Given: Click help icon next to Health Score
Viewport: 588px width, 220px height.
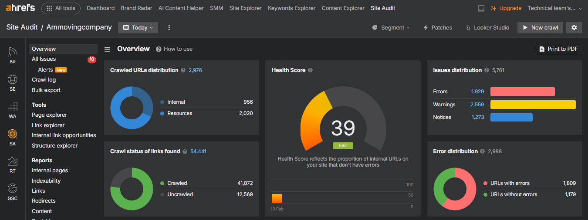Looking at the screenshot, I should 310,70.
